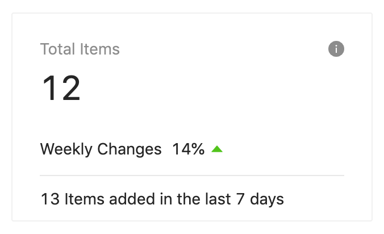The image size is (384, 234).
Task: Select the word Items in the card title
Action: click(99, 49)
